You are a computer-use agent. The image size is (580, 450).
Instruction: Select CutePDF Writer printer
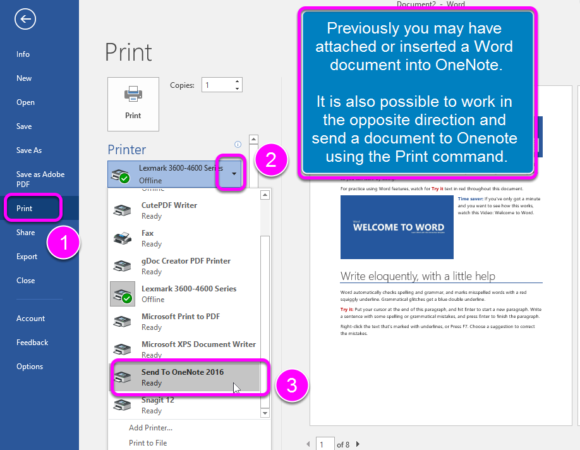tap(184, 210)
